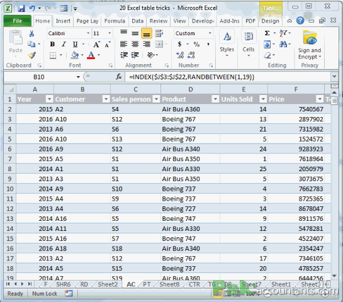Open the Year column filter dropdown
The height and width of the screenshot is (302, 343).
pyautogui.click(x=50, y=99)
